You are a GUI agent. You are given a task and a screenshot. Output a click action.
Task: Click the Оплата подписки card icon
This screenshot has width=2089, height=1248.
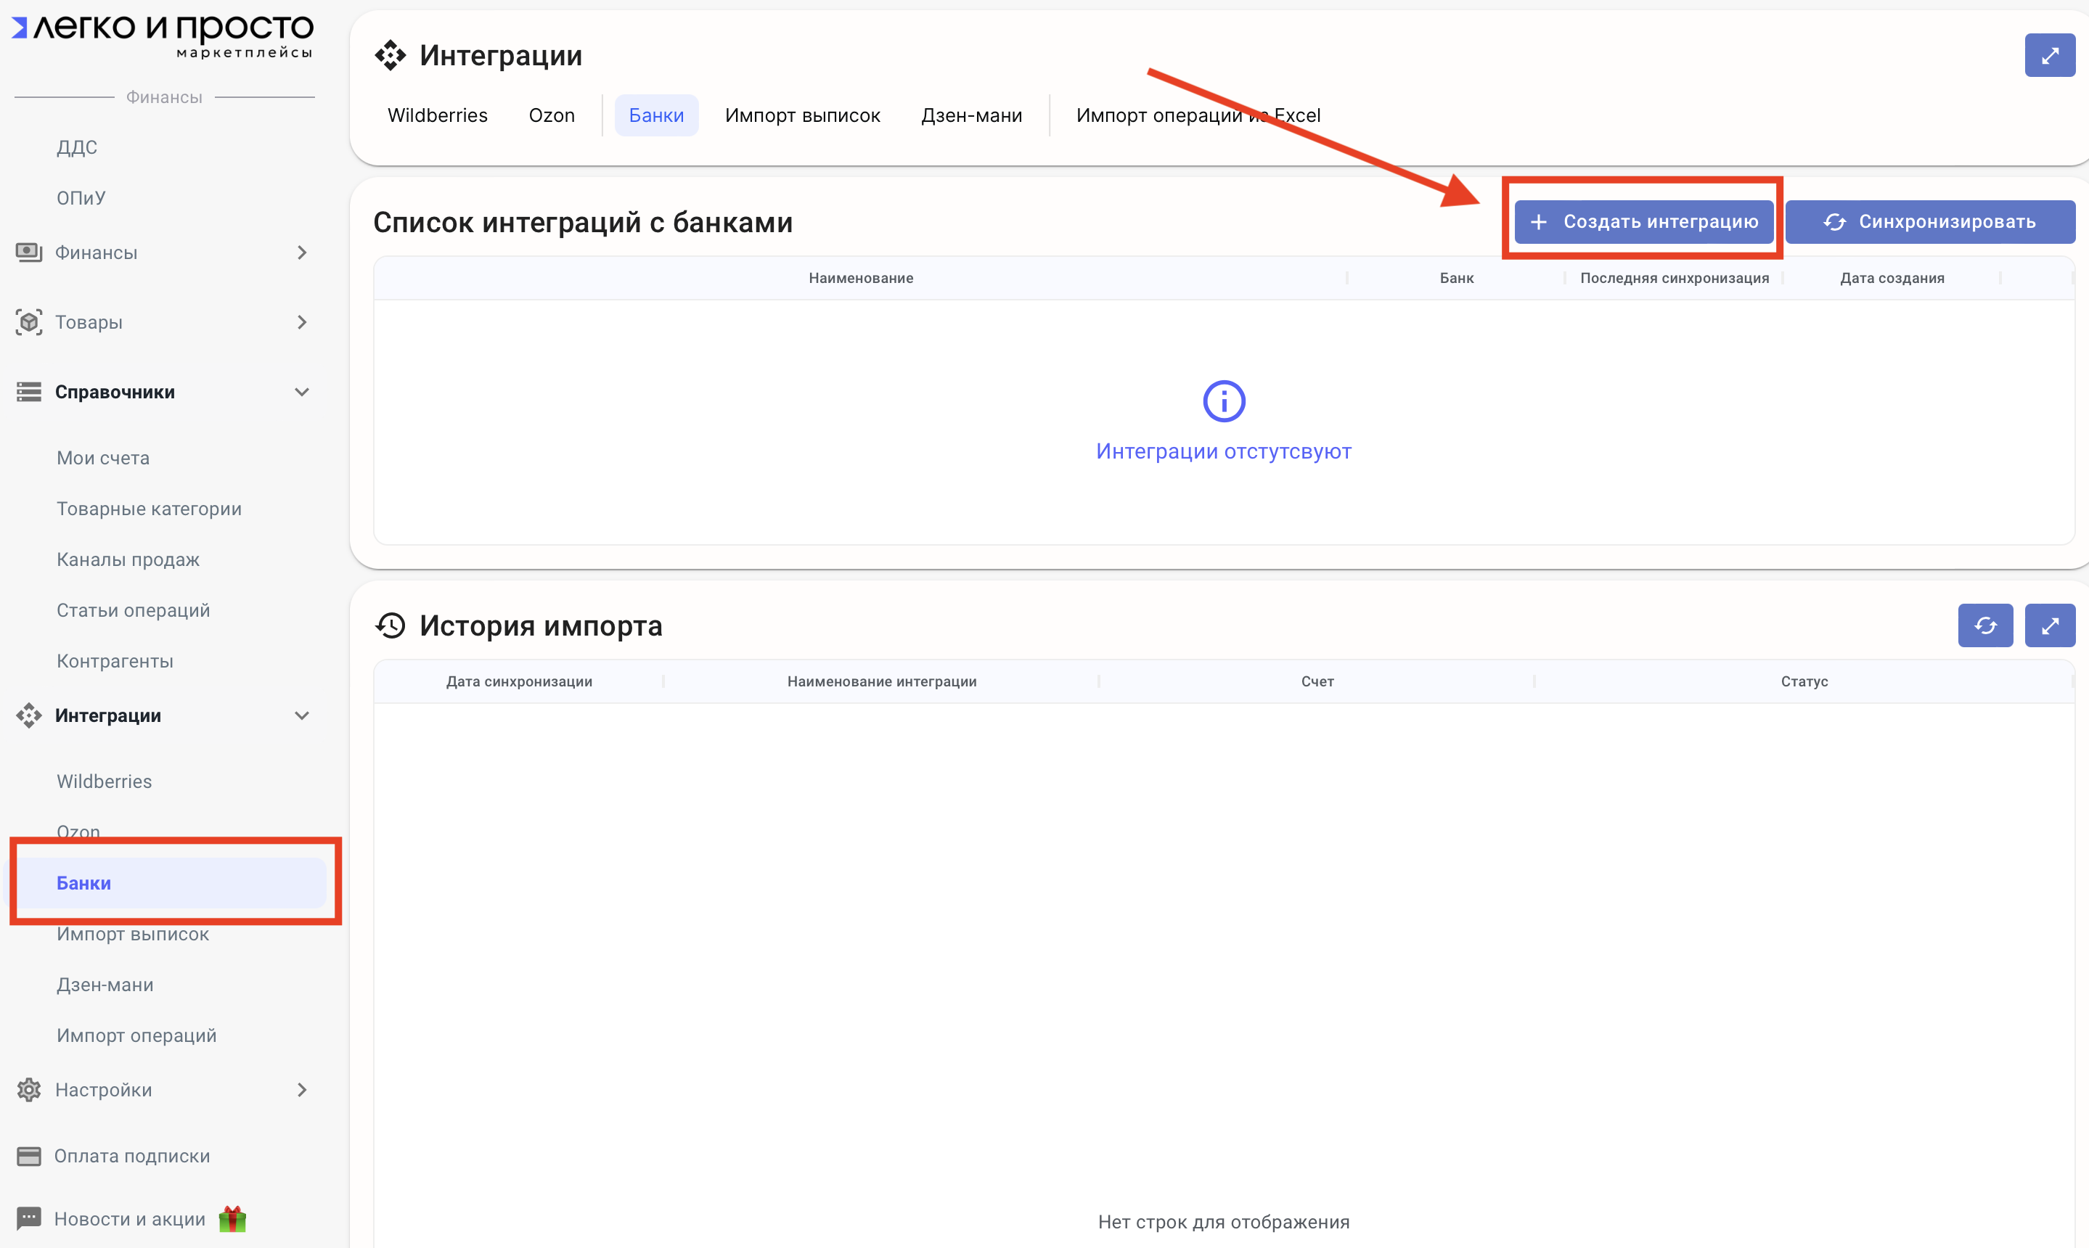click(28, 1157)
